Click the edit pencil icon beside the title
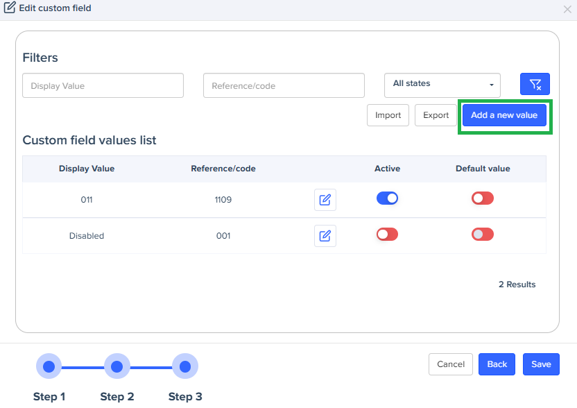This screenshot has height=408, width=577. coord(10,8)
